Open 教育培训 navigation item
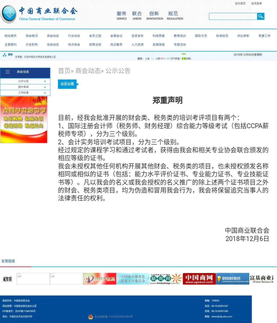Viewport: 277px width, 323px height. (180, 36)
